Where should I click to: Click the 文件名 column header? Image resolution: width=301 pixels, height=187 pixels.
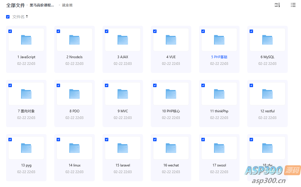(x=18, y=17)
